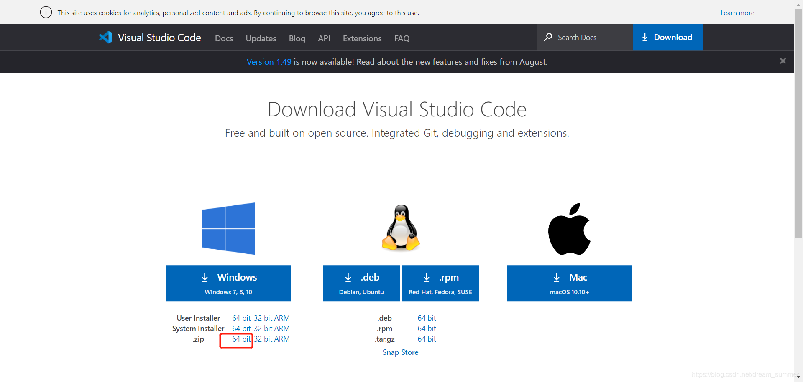Focus the Search Docs field

(585, 37)
